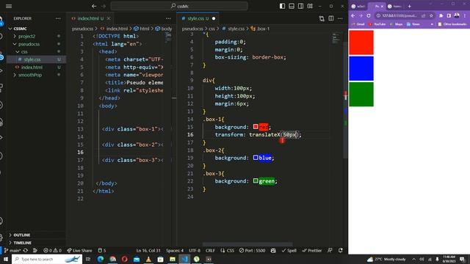The image size is (470, 264).
Task: Open the main* git branch picker
Action: [x=12, y=251]
